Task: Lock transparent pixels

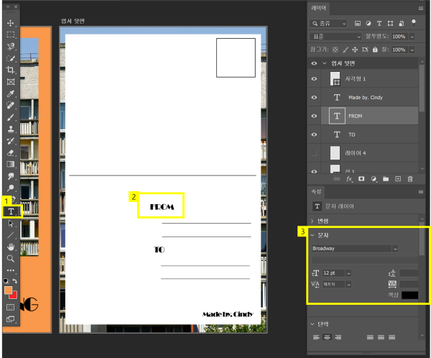Action: pyautogui.click(x=335, y=50)
